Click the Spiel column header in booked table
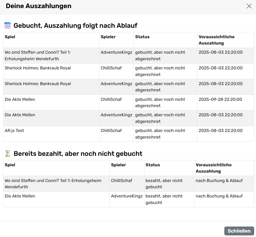Image resolution: width=256 pixels, height=237 pixels. [x=10, y=37]
